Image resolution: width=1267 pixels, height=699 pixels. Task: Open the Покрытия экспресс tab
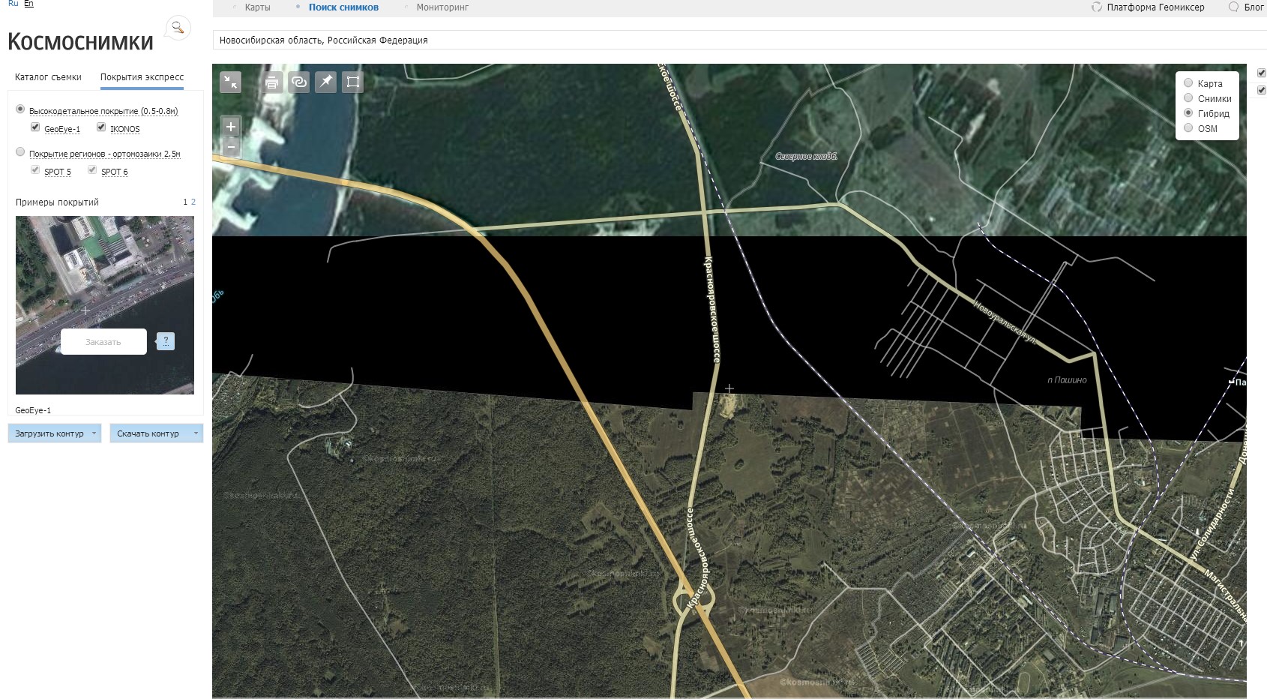pyautogui.click(x=142, y=77)
